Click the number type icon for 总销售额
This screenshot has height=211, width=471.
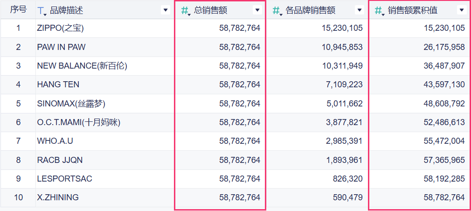[186, 11]
